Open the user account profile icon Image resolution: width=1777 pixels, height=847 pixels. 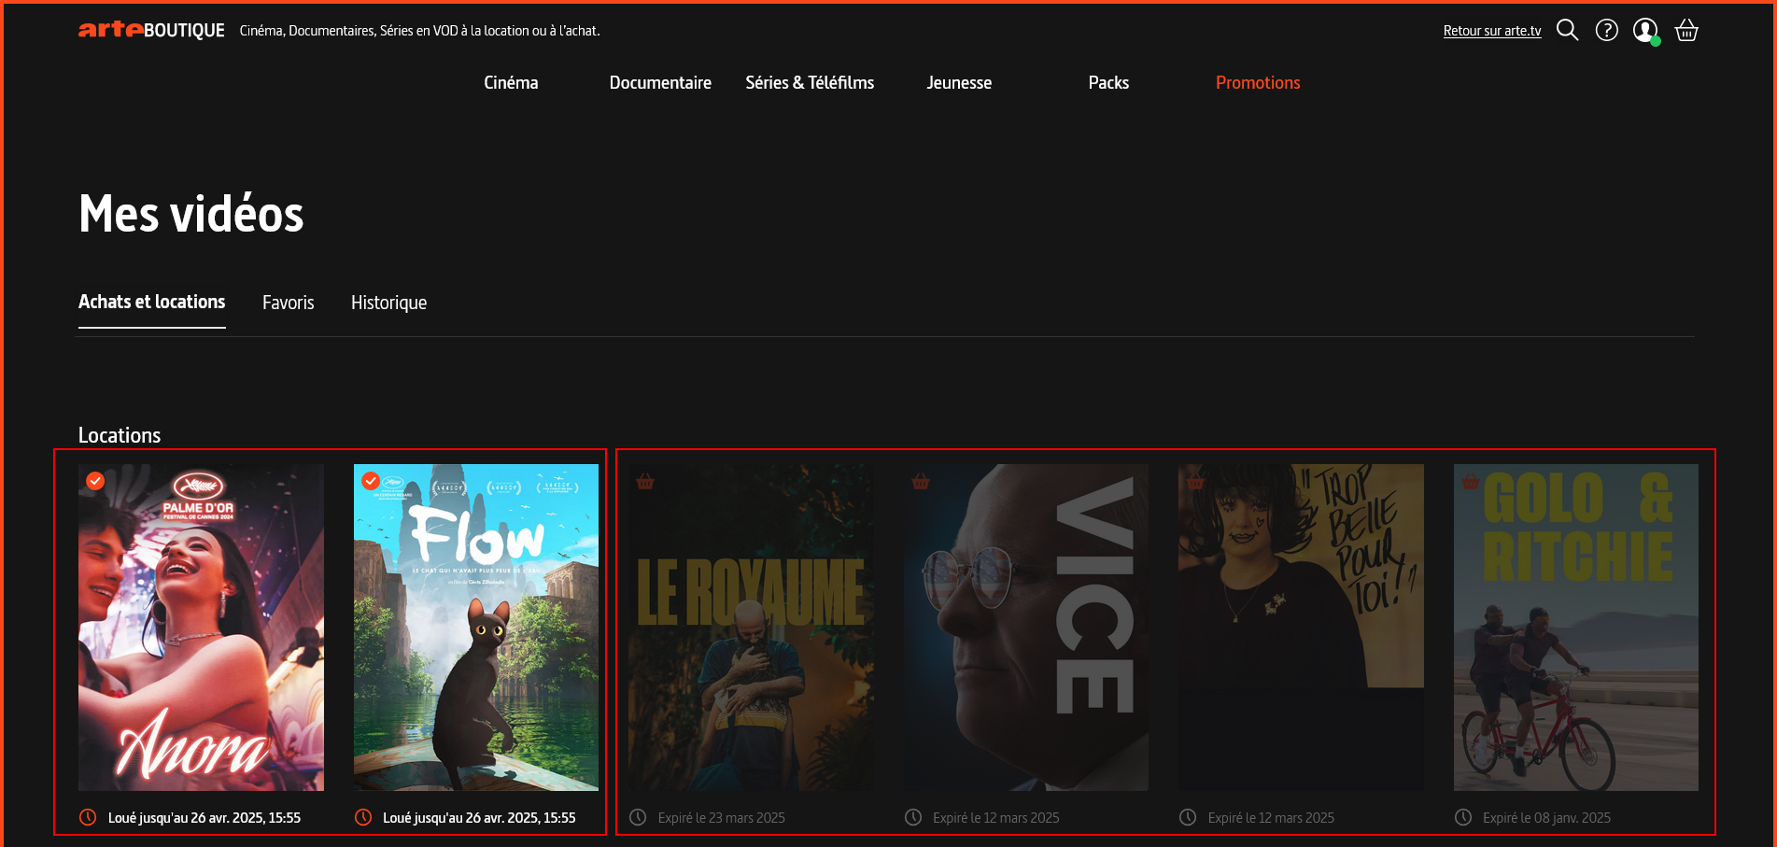tap(1645, 31)
